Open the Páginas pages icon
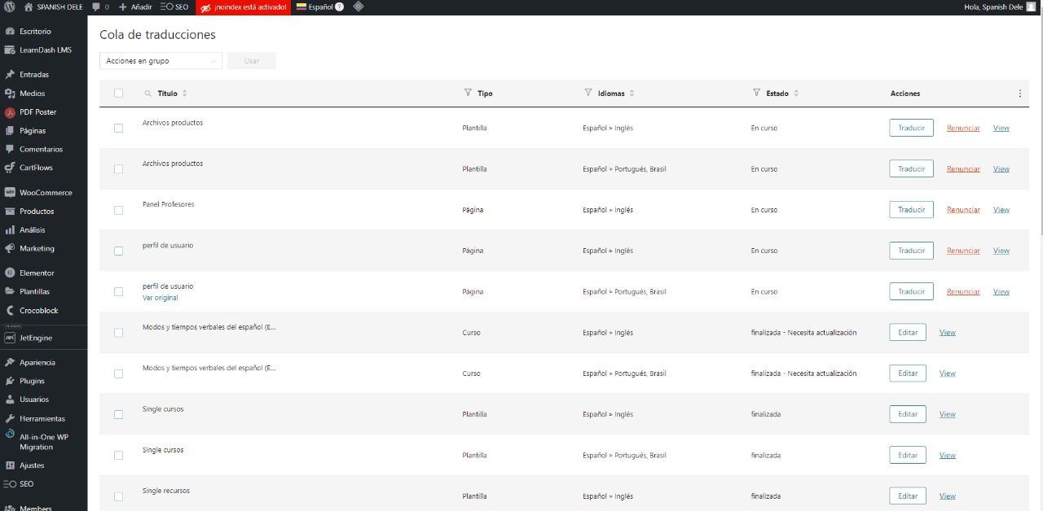The height and width of the screenshot is (511, 1043). [x=10, y=130]
